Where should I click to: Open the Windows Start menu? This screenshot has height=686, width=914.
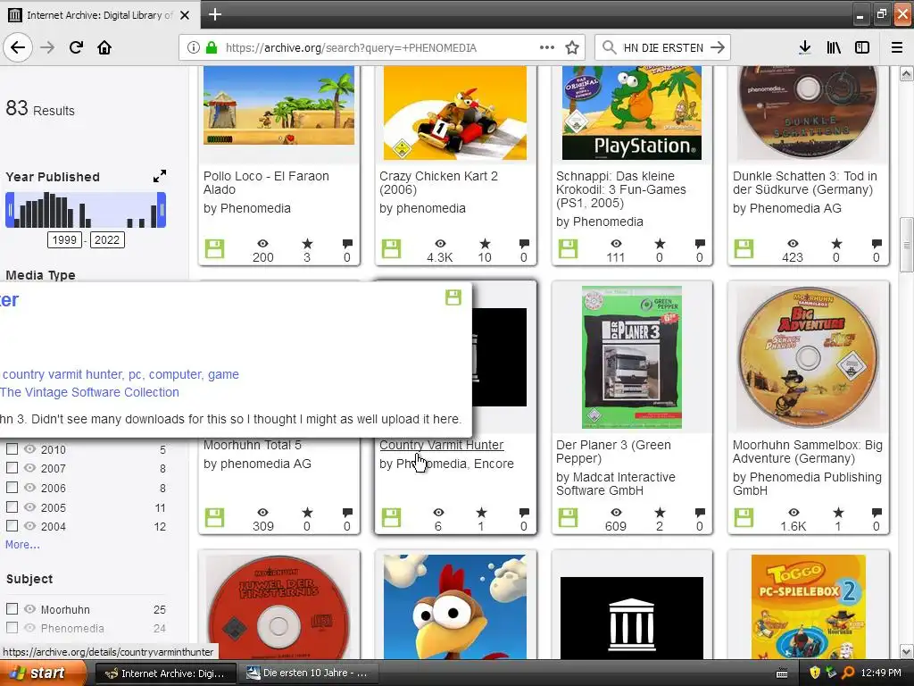point(43,673)
